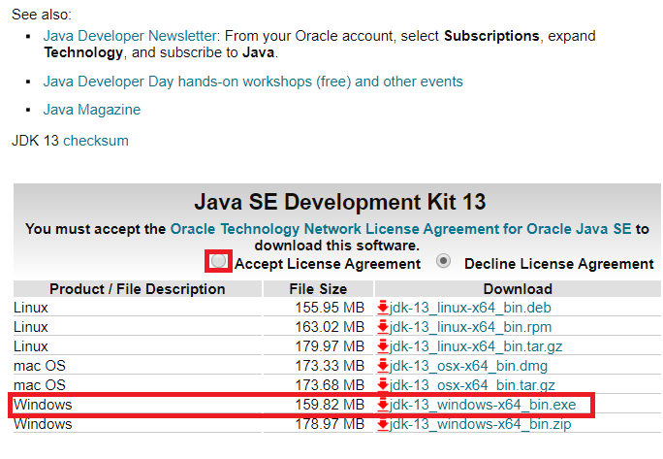The width and height of the screenshot is (663, 459).
Task: Download jdk-13_osx-x64_bin.tar.gz link
Action: click(x=472, y=385)
